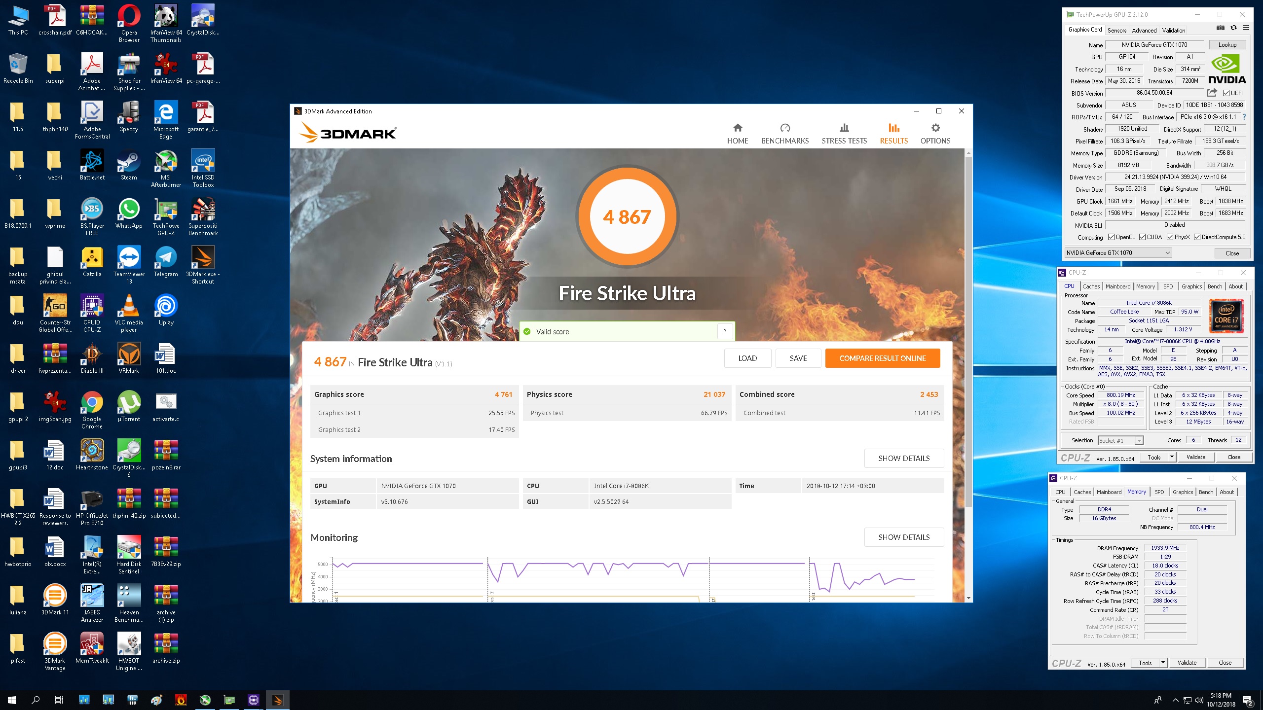Screen dimensions: 1263x710
Task: Expand the Tools dropdown arrow in lower CPU-Z
Action: [x=1163, y=663]
